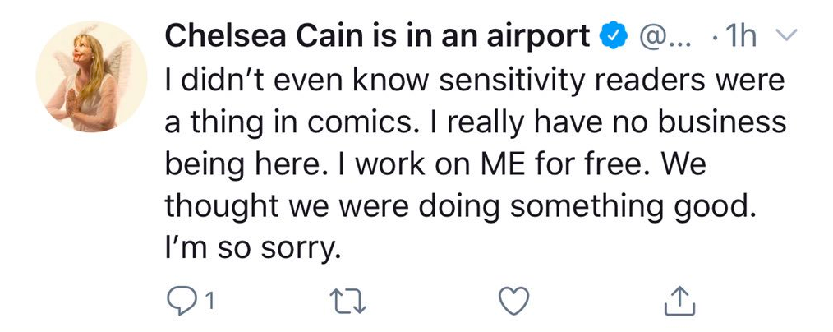Viewport: 833px width, 332px height.
Task: Click the line 'thought we were doing something good.'
Action: point(460,206)
